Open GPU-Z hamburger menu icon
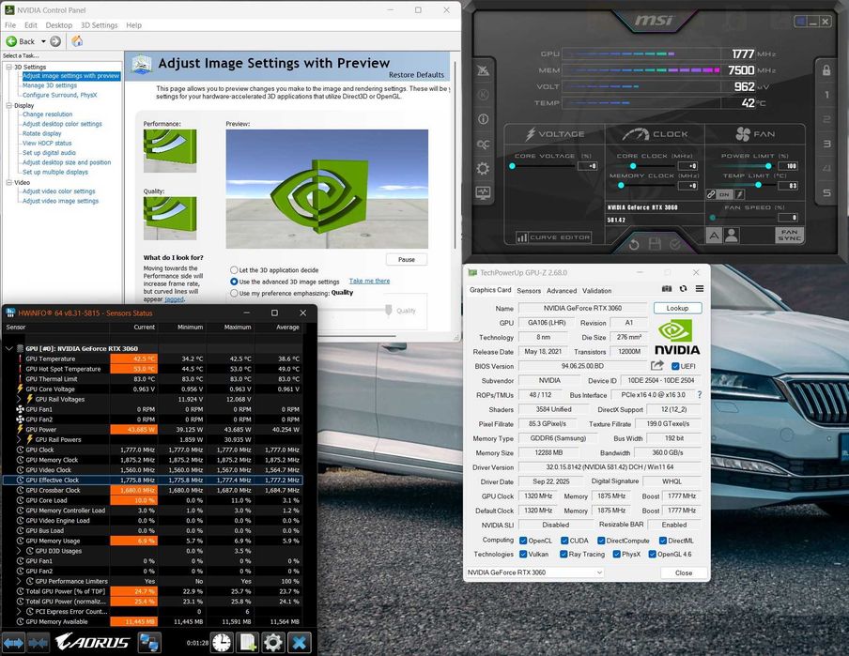849x656 pixels. (x=700, y=289)
